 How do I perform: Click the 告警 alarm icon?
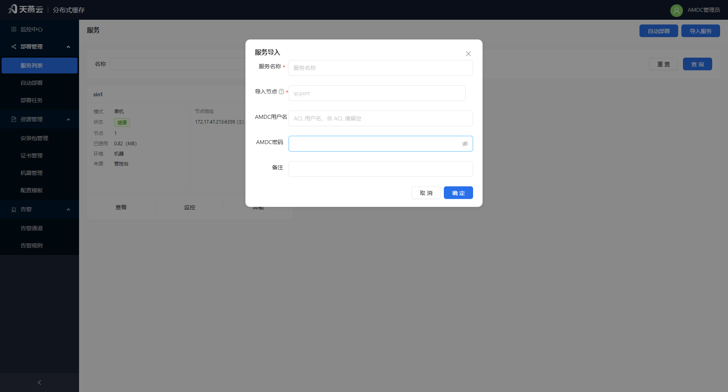point(14,209)
